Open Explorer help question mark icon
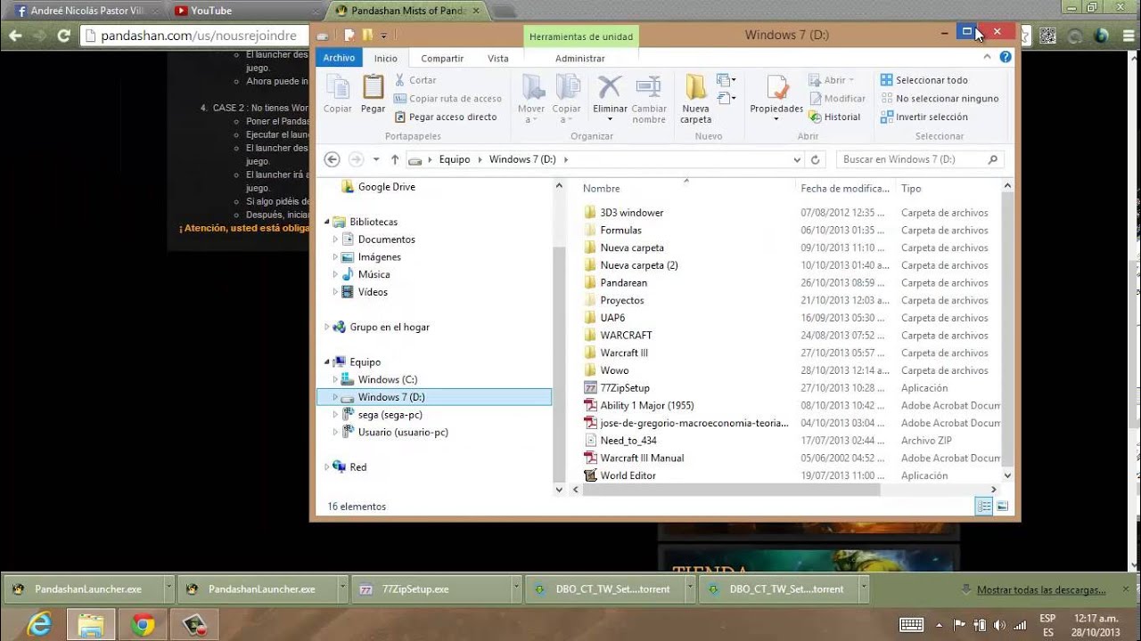 [1006, 57]
